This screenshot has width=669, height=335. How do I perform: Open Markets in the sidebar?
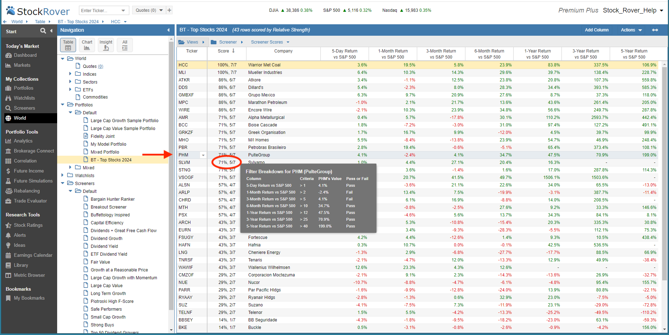pos(22,65)
